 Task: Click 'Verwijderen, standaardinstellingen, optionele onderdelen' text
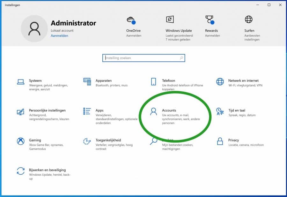click(x=116, y=119)
